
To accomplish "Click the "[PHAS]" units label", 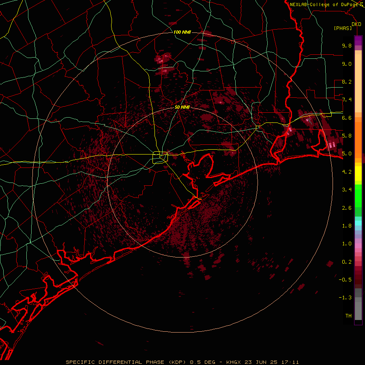I will [x=343, y=28].
